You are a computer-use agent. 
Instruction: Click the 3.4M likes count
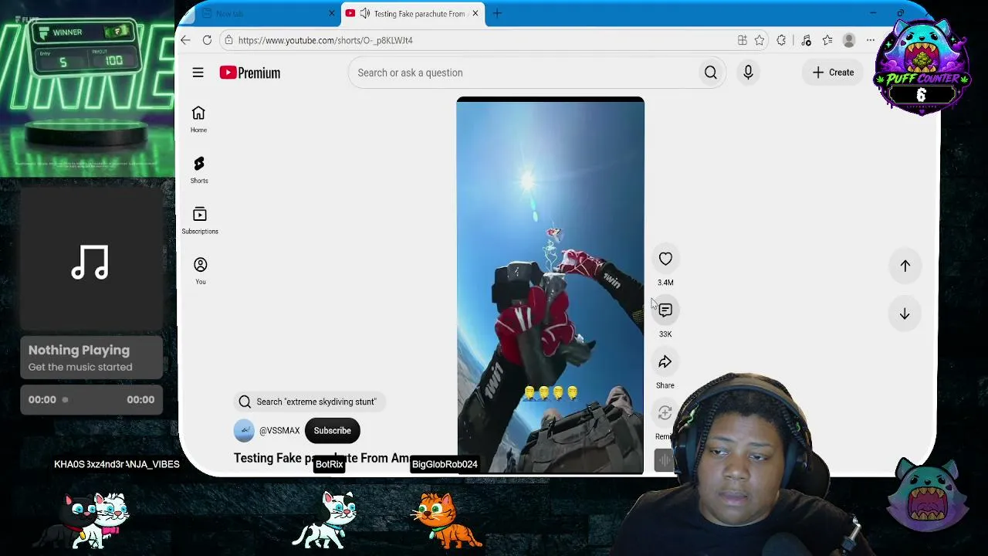click(x=665, y=283)
